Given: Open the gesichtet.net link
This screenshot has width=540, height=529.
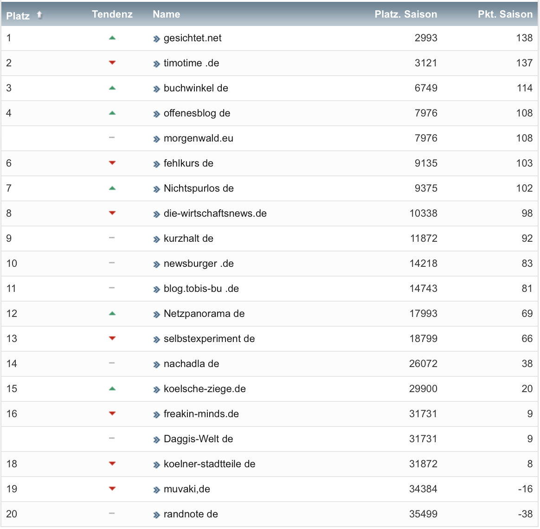Looking at the screenshot, I should [x=193, y=38].
